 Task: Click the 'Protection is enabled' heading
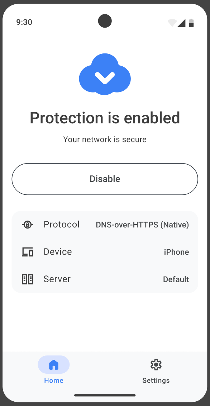click(105, 118)
